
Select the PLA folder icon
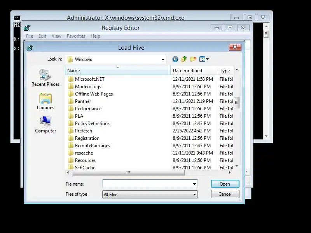tap(71, 116)
